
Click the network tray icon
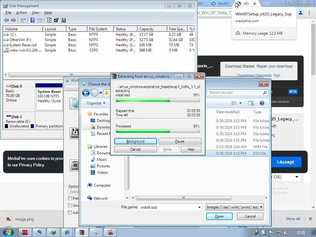[x=278, y=233]
